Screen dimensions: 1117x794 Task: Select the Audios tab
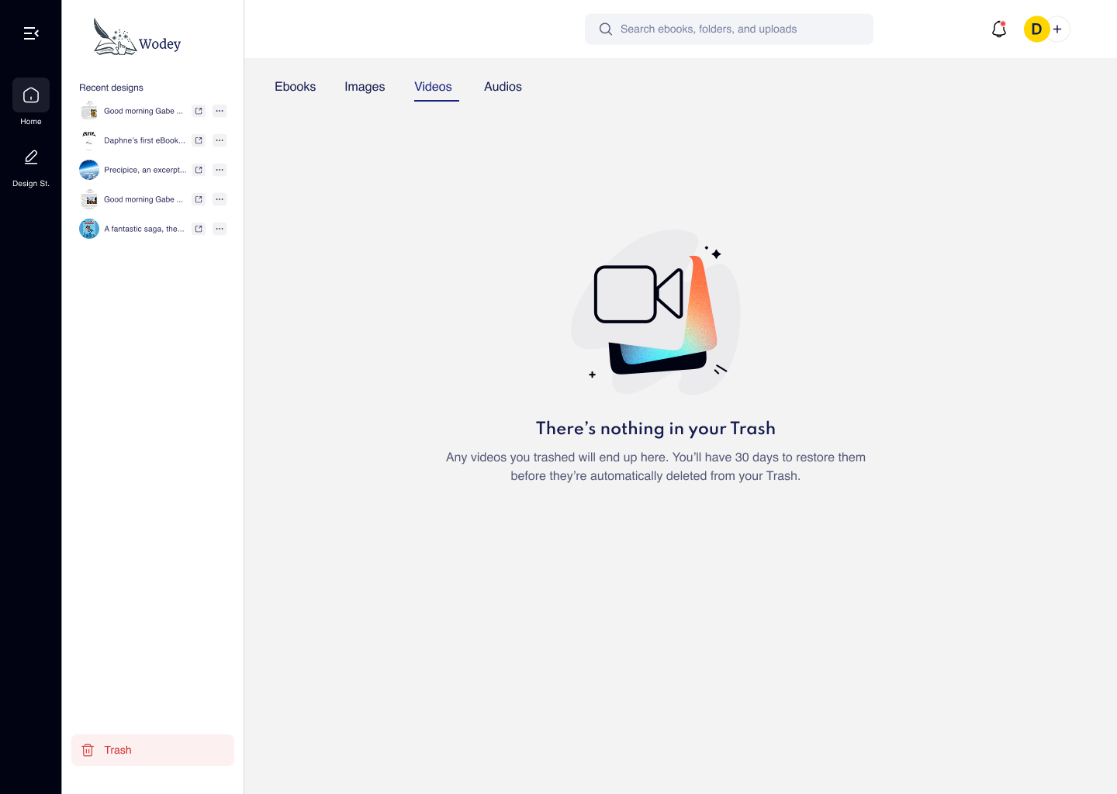point(503,87)
